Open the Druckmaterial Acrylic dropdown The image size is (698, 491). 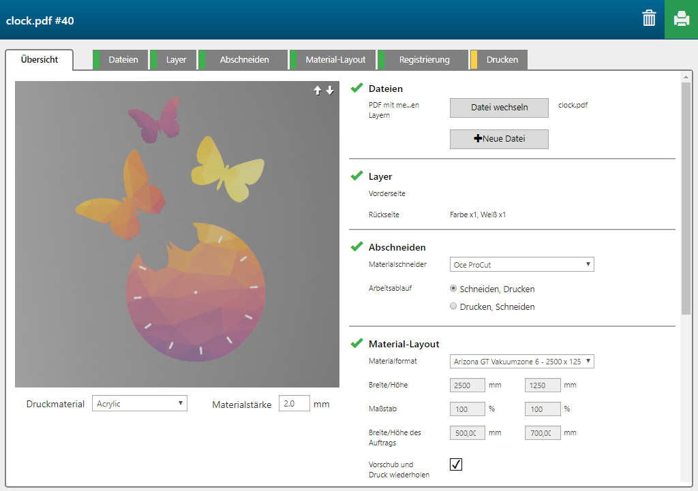pyautogui.click(x=139, y=404)
